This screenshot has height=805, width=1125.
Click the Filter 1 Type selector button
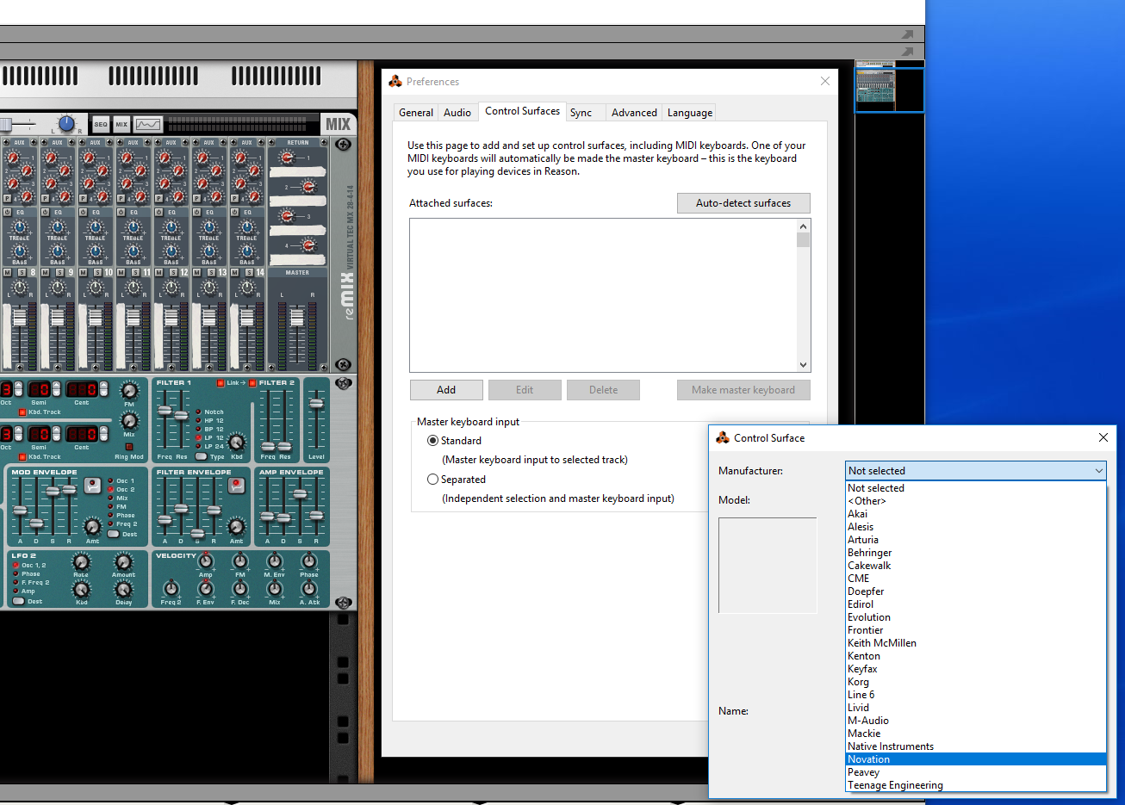(202, 456)
